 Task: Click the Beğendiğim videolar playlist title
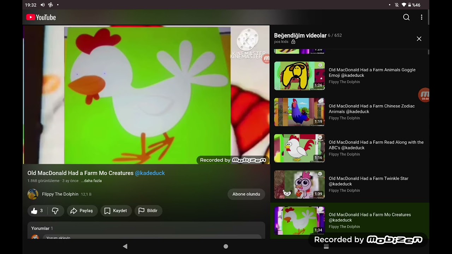click(x=300, y=35)
